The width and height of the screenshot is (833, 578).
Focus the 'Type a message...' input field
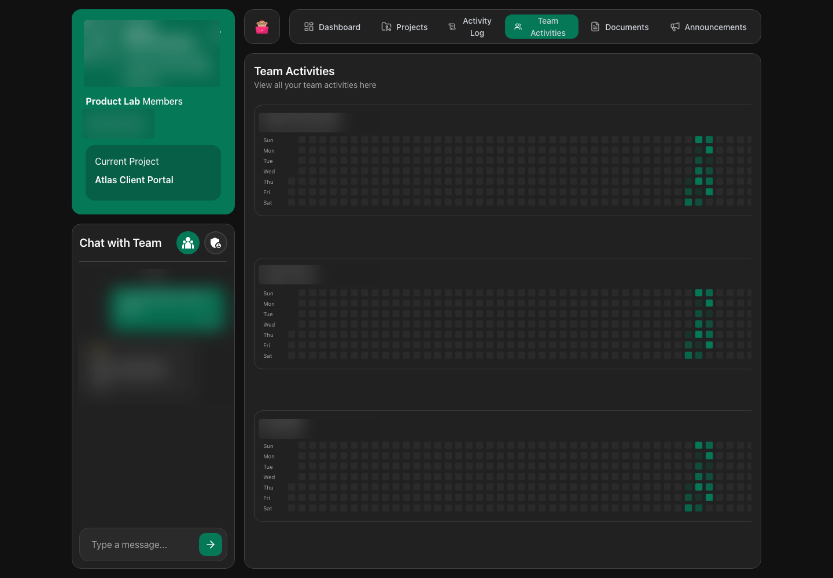(x=141, y=544)
